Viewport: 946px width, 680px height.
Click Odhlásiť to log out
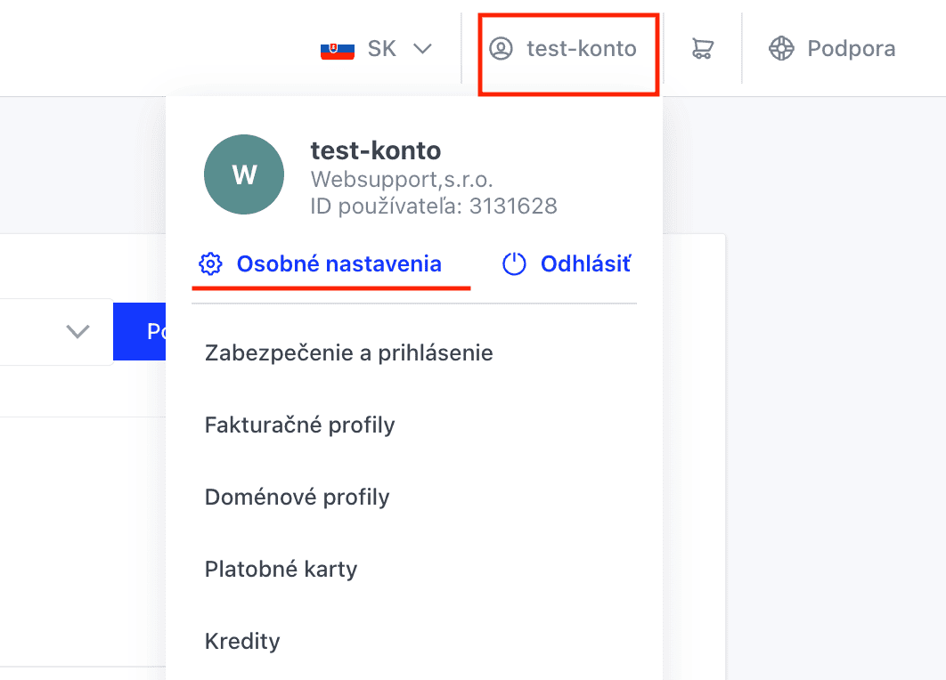585,264
